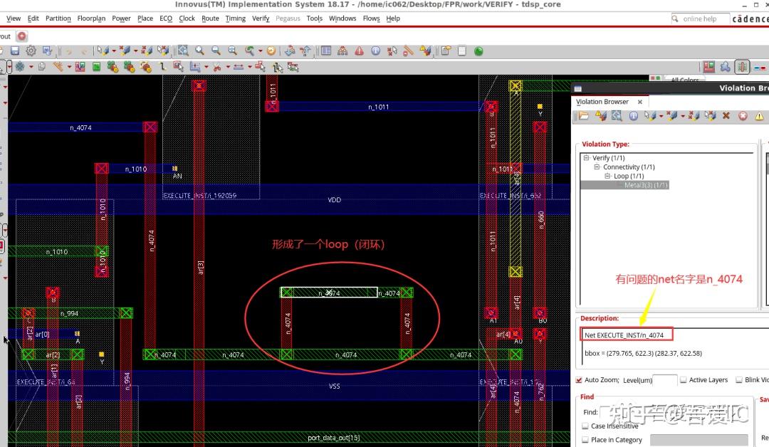Close the Violation Browser tab
Viewport: 769px width, 447px height.
click(639, 102)
